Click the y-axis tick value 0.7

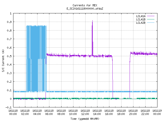pos(9,39)
